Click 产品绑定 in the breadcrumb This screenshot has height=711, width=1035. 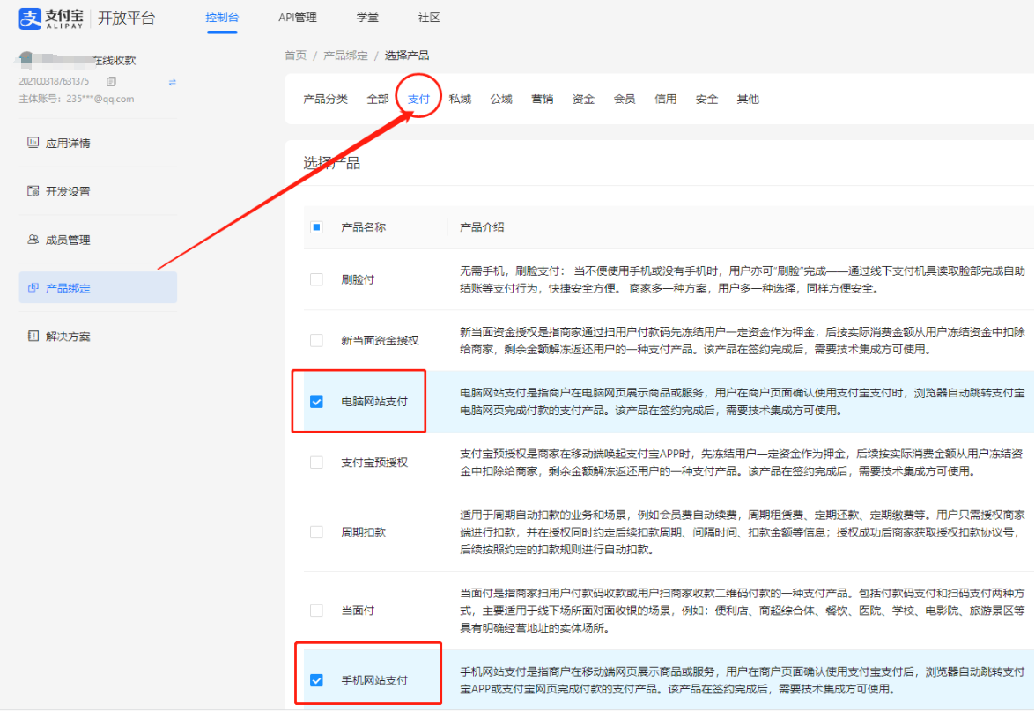click(x=345, y=56)
